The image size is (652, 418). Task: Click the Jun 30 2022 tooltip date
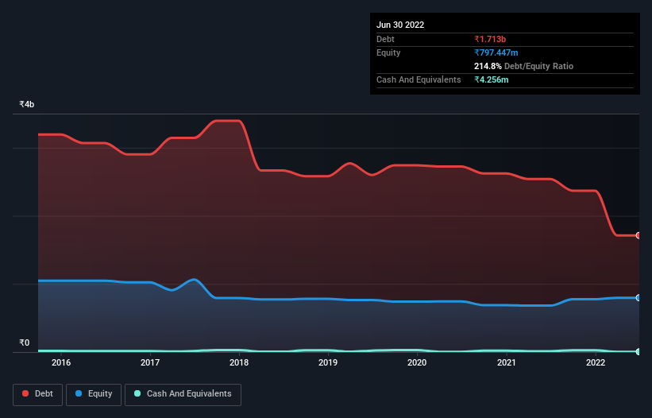tap(400, 25)
